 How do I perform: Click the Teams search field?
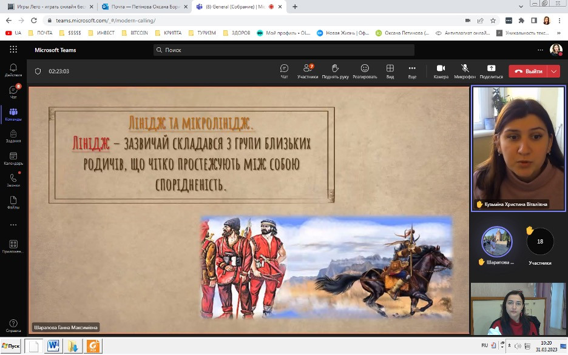284,50
